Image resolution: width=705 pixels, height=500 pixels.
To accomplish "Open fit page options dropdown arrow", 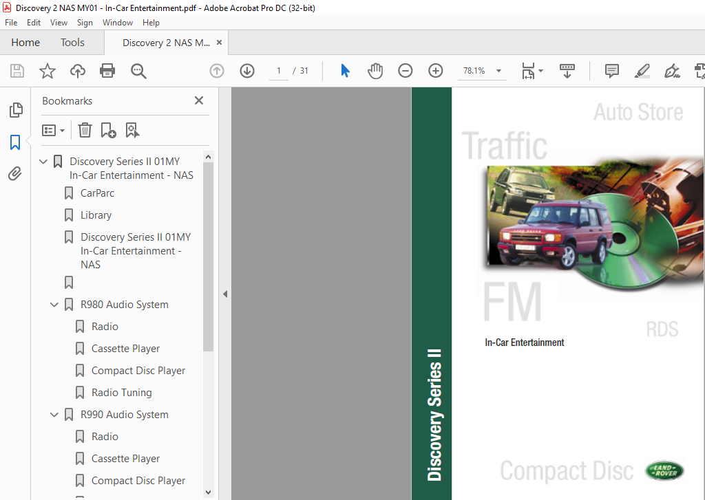I will point(541,71).
